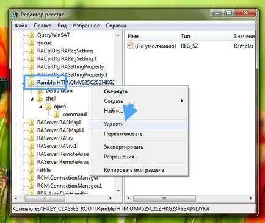Click the RCM.ConnectionManager folder icon
This screenshot has height=223, width=265.
[31, 178]
